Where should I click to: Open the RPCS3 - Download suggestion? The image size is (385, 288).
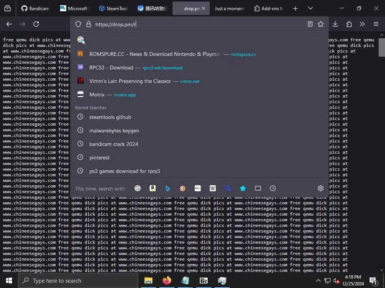pyautogui.click(x=199, y=67)
